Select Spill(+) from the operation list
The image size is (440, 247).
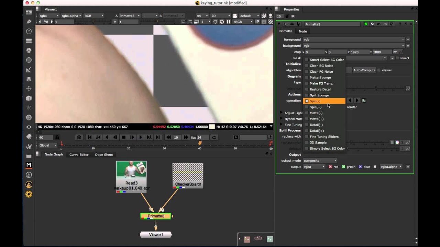tap(324, 107)
